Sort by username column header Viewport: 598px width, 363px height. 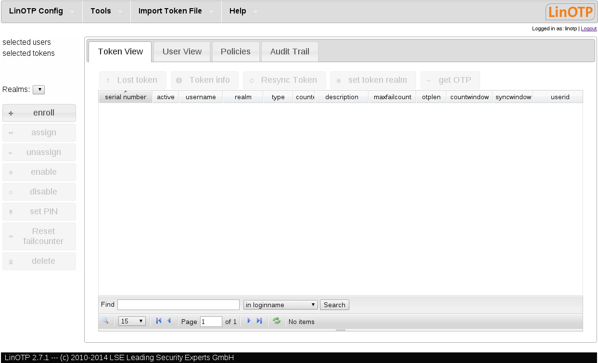coord(201,97)
